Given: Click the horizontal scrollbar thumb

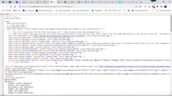Looking at the screenshot, I should 3,95.
